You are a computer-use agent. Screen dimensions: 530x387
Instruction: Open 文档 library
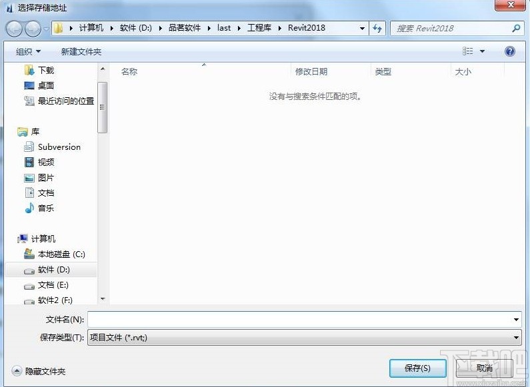46,193
